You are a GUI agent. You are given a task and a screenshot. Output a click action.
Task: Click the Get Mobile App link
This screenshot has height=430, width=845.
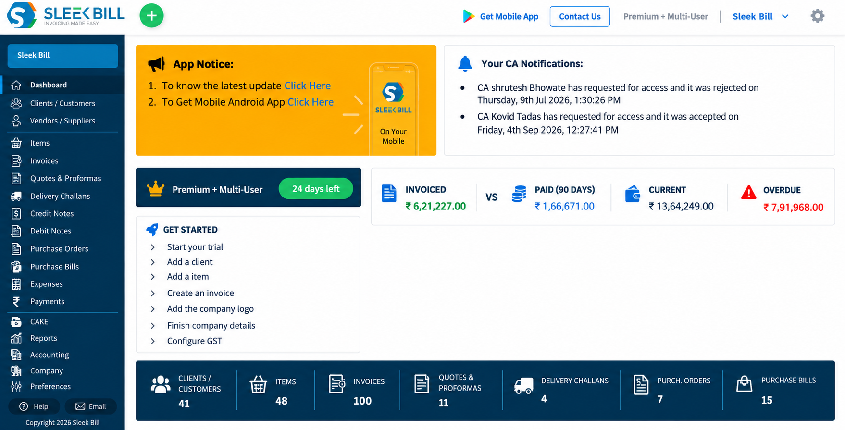(509, 16)
